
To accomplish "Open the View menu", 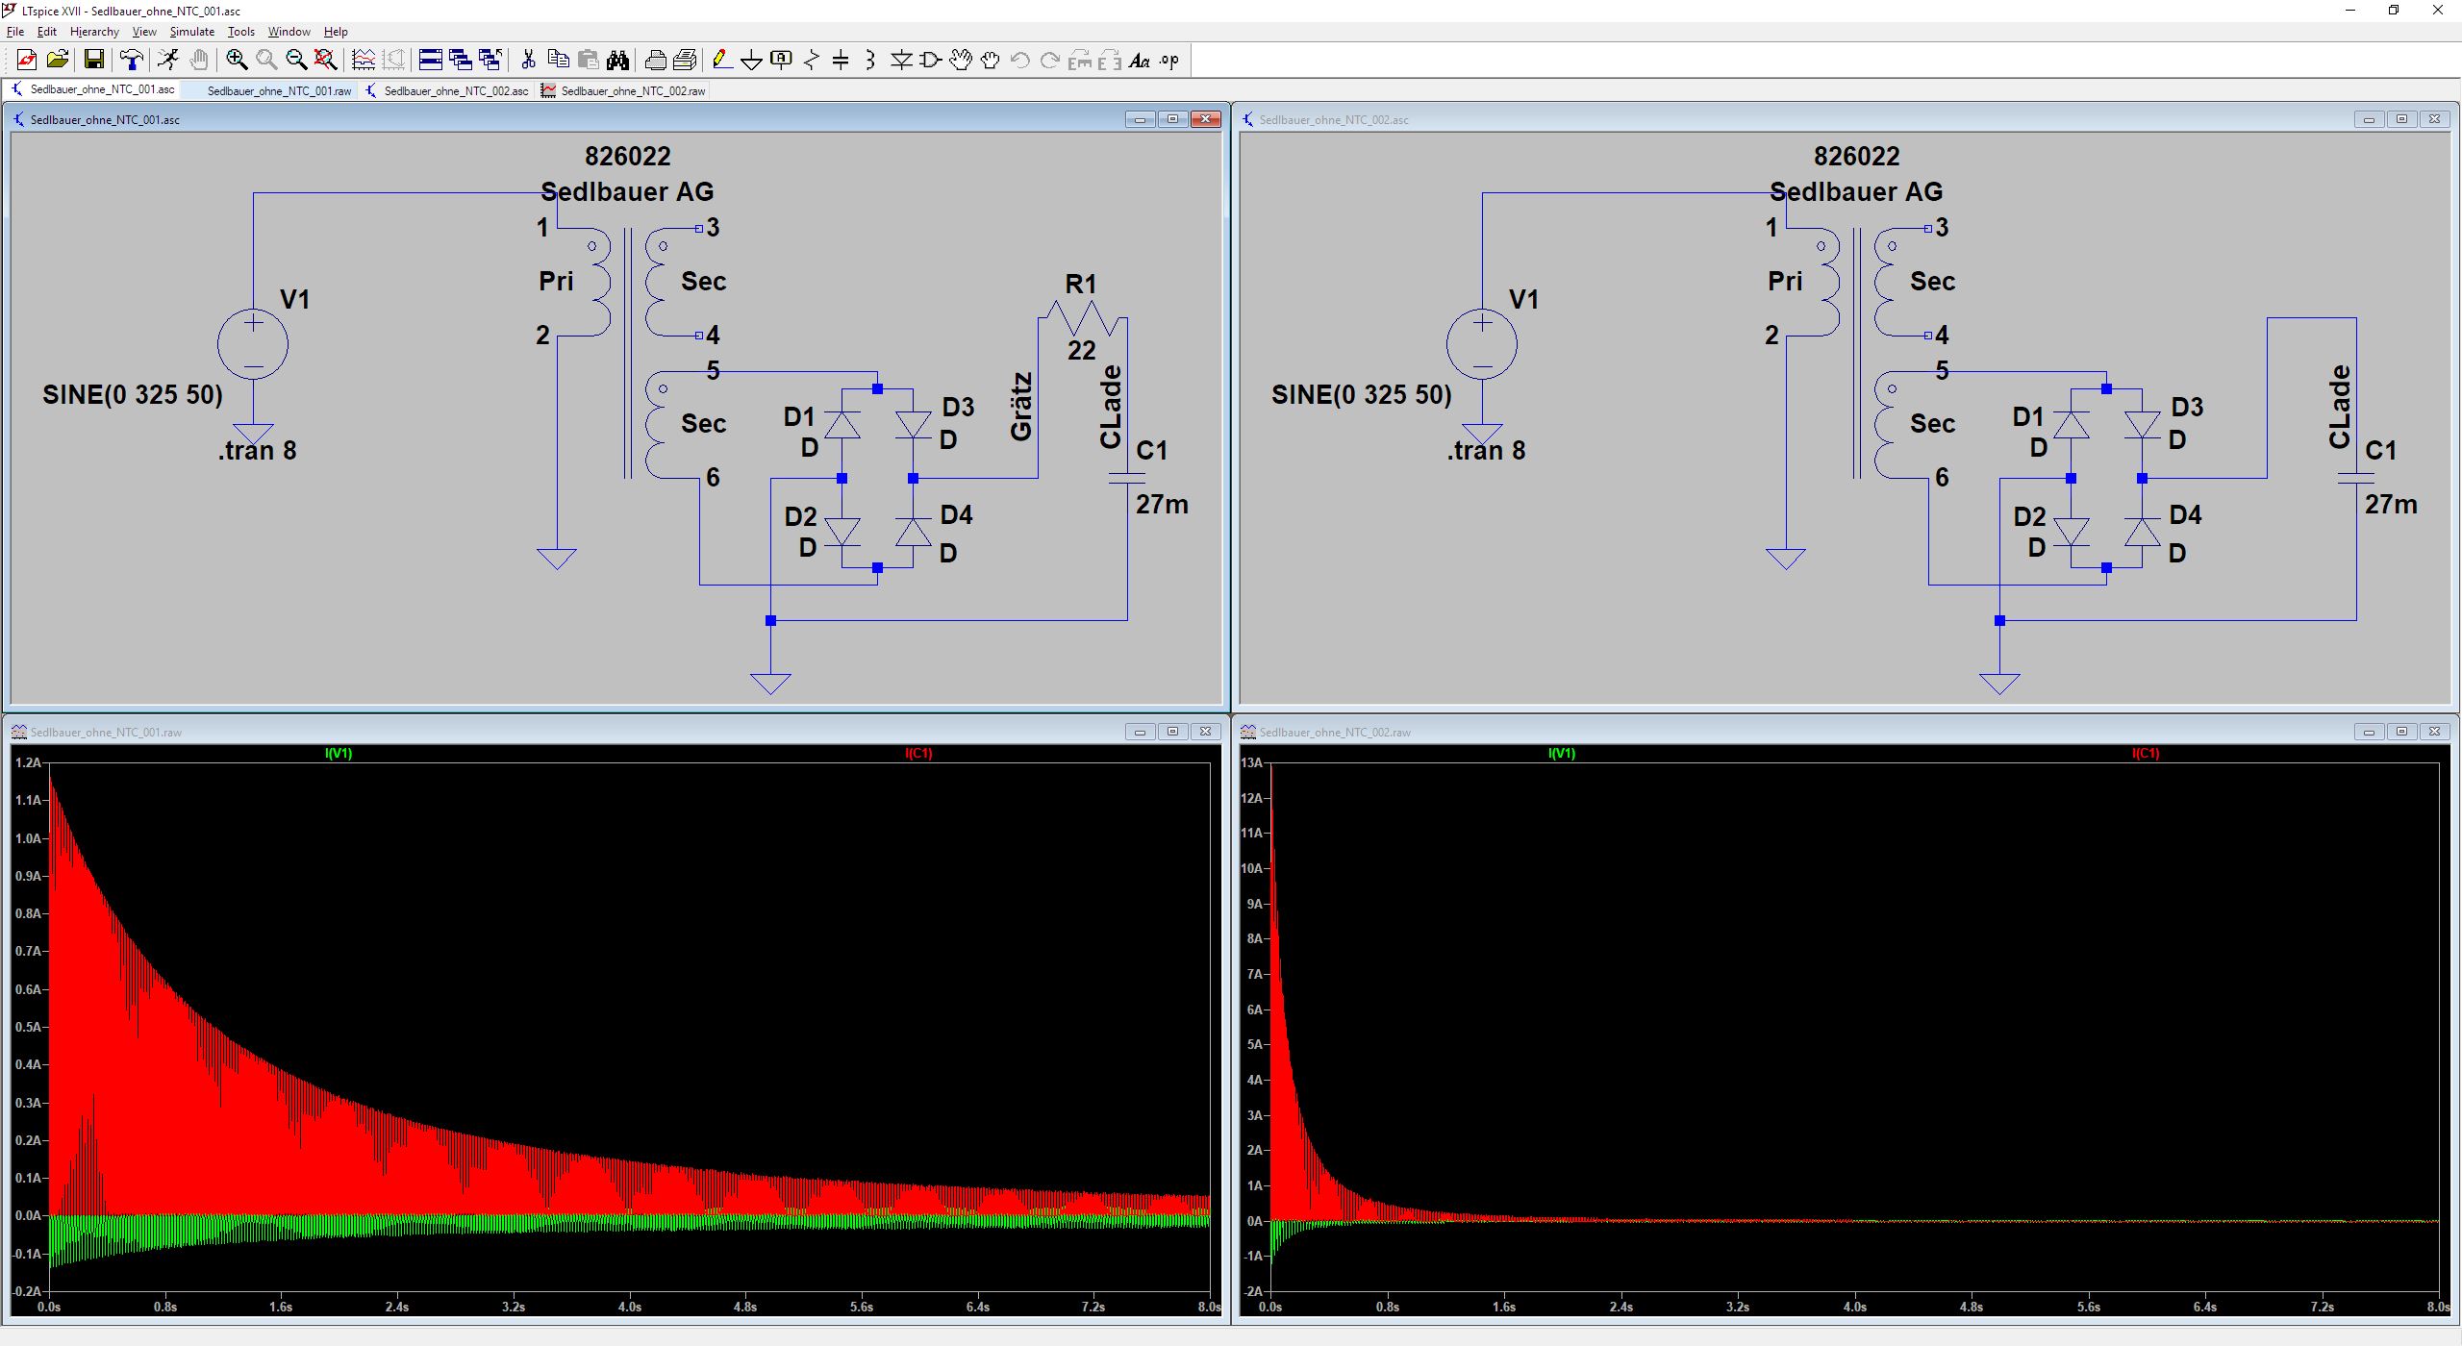I will (x=144, y=32).
